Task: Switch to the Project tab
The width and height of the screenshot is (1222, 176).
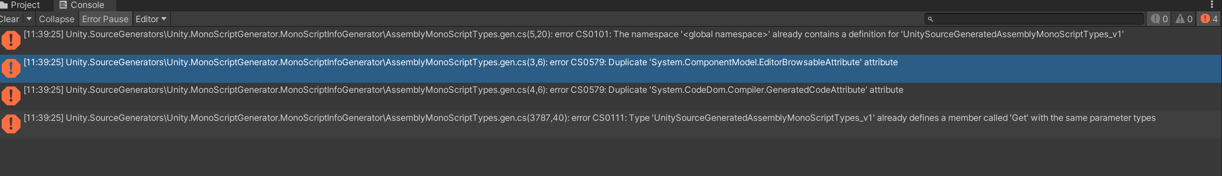Action: point(21,5)
